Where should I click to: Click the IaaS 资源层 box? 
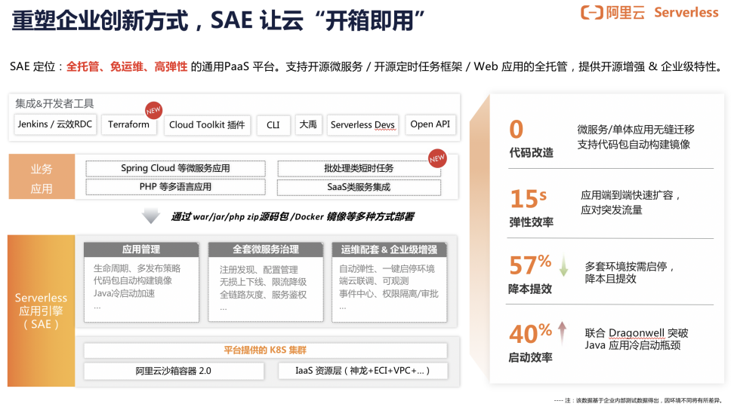pos(362,371)
